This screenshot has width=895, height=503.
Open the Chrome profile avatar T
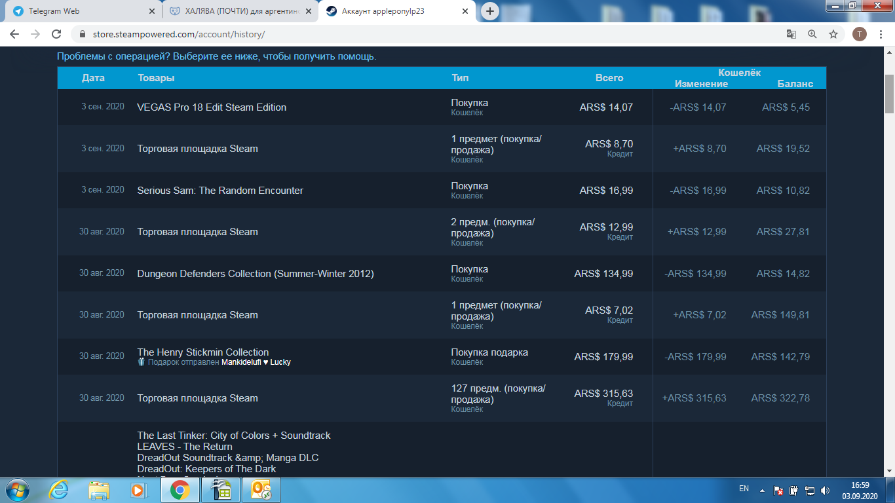tap(859, 34)
